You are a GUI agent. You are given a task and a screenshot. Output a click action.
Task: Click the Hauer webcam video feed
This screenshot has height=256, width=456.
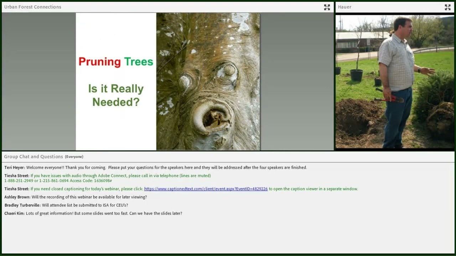pos(395,81)
